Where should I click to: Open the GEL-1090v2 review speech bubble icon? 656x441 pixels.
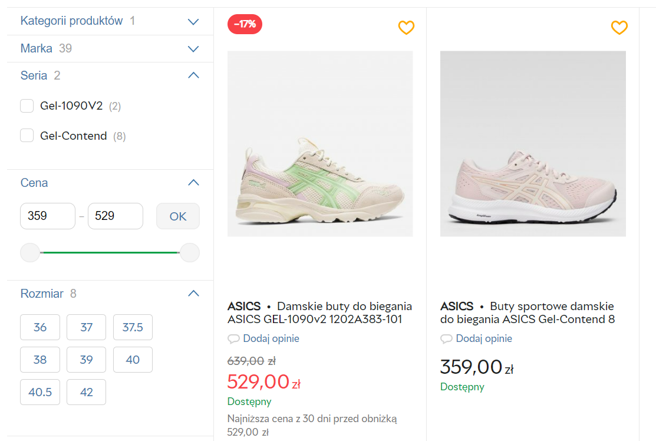pos(233,338)
